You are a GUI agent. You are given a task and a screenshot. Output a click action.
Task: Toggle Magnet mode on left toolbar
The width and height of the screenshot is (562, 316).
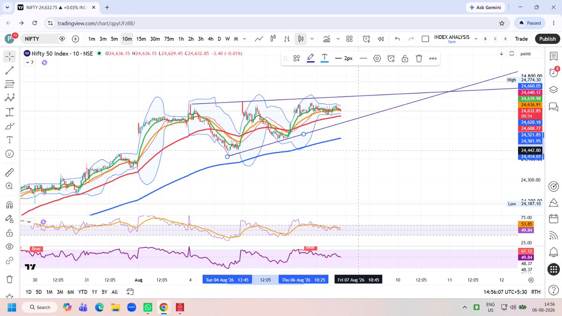pos(10,205)
